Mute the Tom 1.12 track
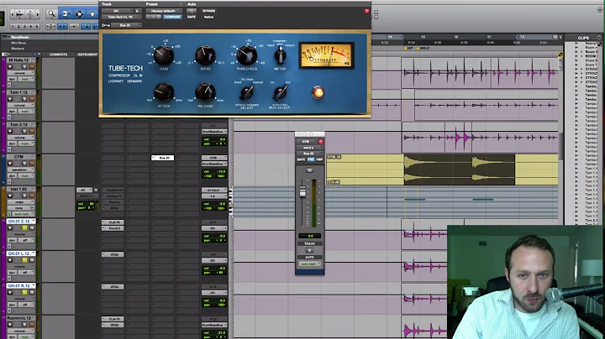 (32, 99)
